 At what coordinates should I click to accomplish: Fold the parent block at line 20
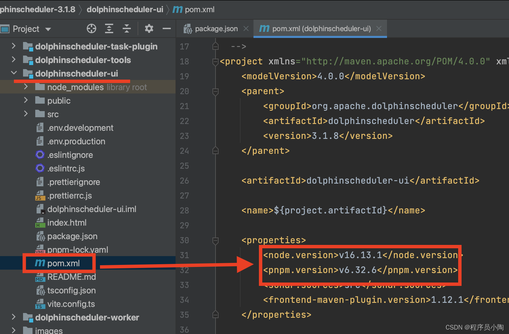point(215,91)
